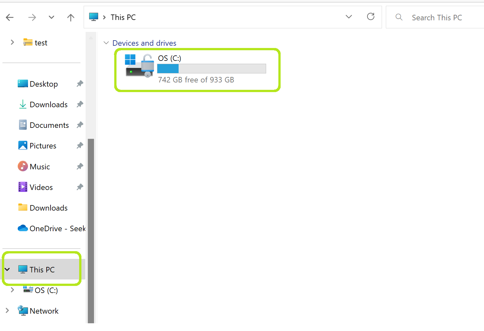
Task: Open OneDrive - Seek in sidebar
Action: click(58, 229)
